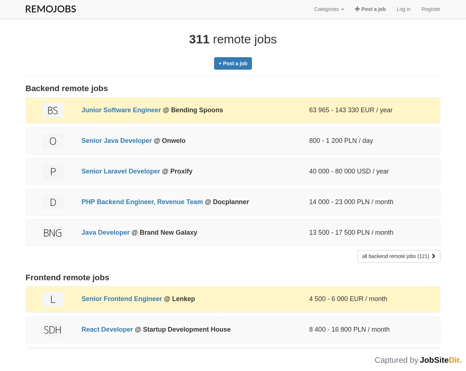Click the salary 8 400 - 16 800 PLN / month

coord(349,329)
